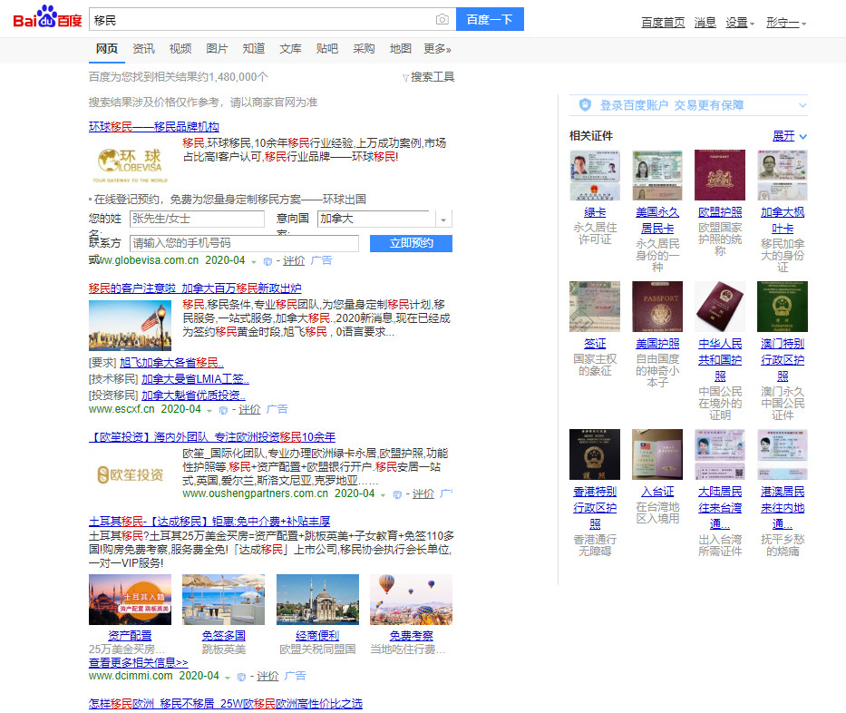Open 美国永久居民卡 link
Screen dimensions: 846x713
point(657,220)
